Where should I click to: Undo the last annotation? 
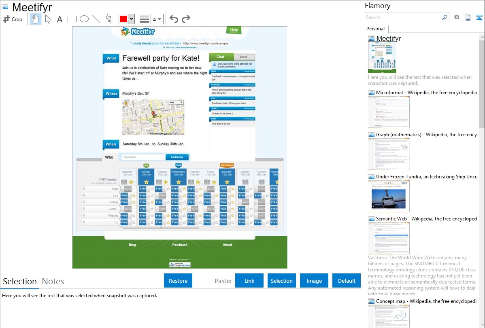174,19
